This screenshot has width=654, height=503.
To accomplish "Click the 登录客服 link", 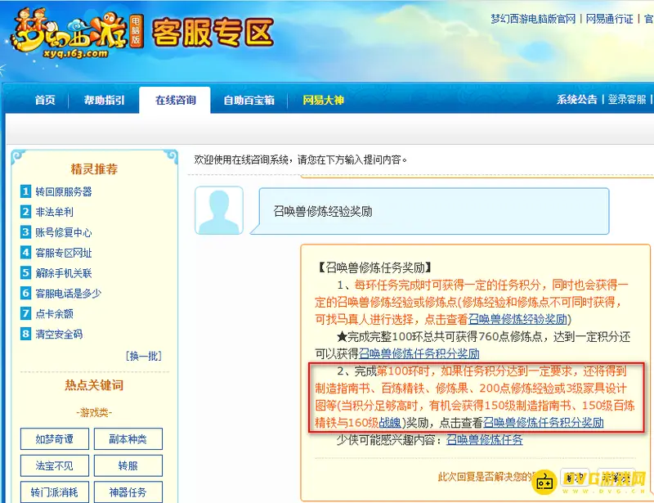I will 627,99.
